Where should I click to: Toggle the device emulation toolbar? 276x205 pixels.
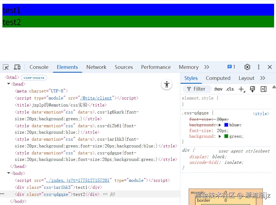17,67
